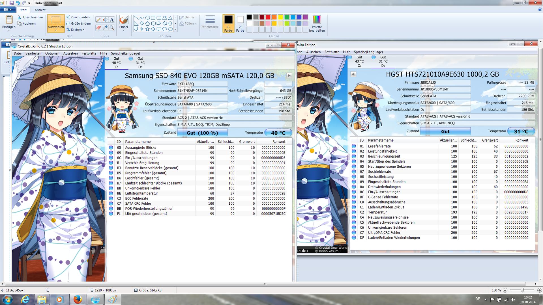Zoom in with the plus button

(539, 290)
